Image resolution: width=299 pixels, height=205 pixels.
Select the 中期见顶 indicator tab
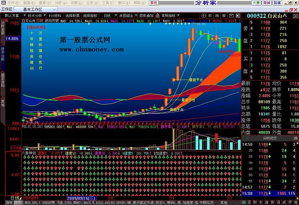pyautogui.click(x=207, y=203)
